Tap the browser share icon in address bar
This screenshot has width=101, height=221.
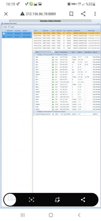click(x=83, y=14)
